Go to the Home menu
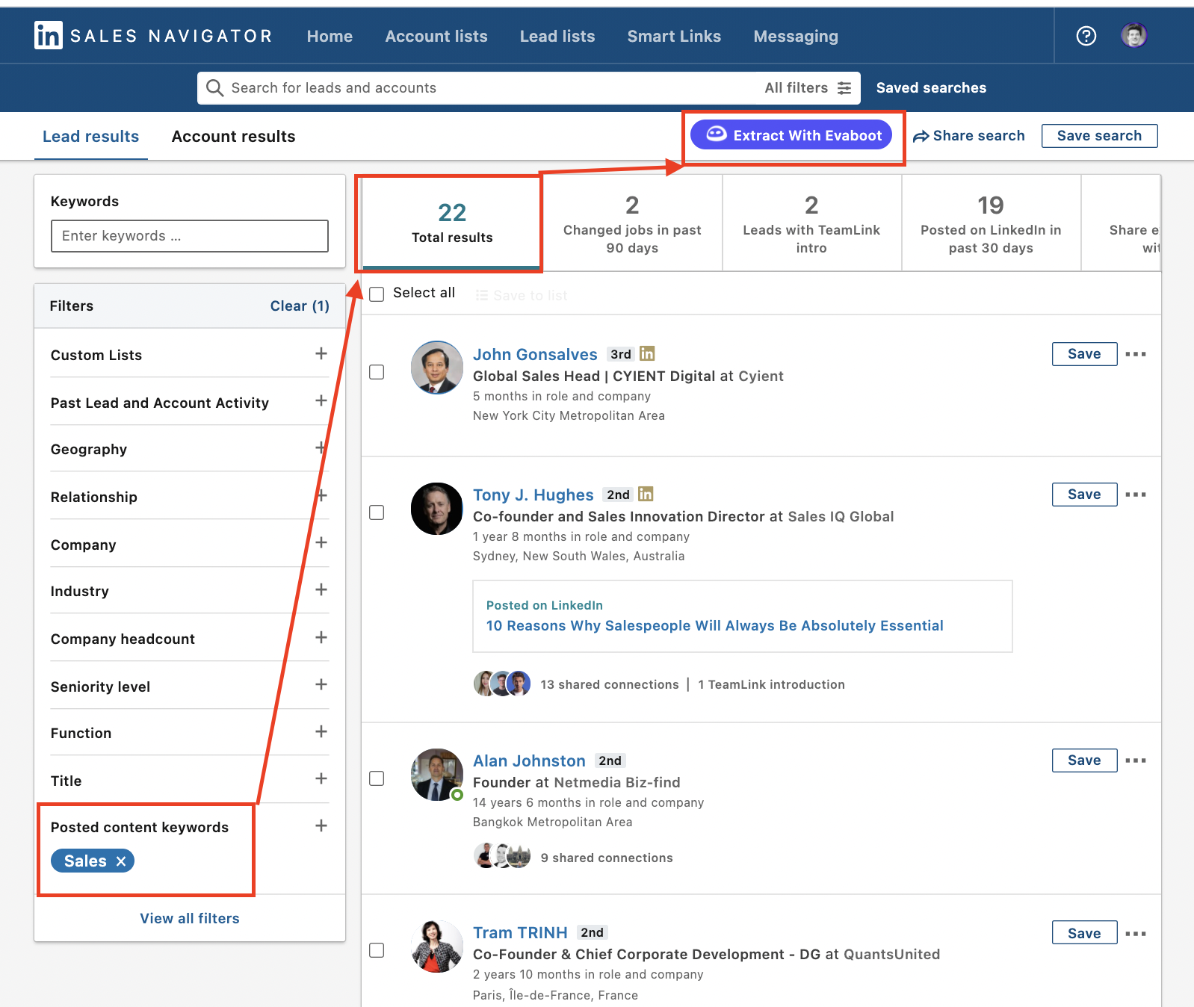Image resolution: width=1194 pixels, height=1007 pixels. (x=330, y=36)
